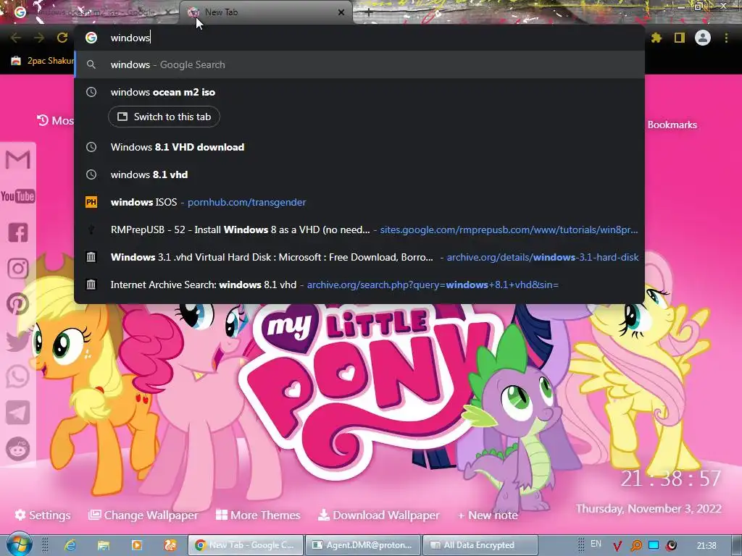Click the browser Back arrow
This screenshot has width=742, height=556.
click(x=16, y=38)
